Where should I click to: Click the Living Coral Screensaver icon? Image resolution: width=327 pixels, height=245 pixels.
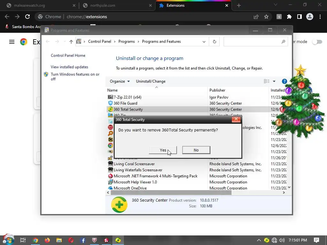(x=110, y=164)
